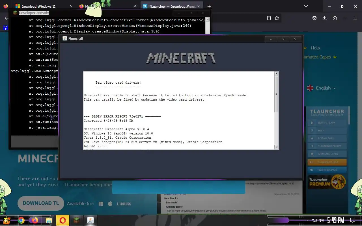Click TLAUNCHER POCKET sidebar button
The image size is (362, 226).
point(327,146)
